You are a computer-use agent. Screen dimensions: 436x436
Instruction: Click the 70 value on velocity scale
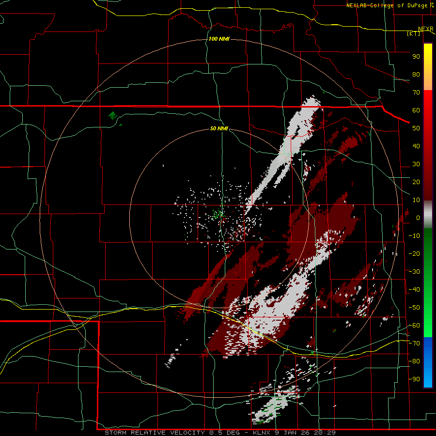coord(416,93)
